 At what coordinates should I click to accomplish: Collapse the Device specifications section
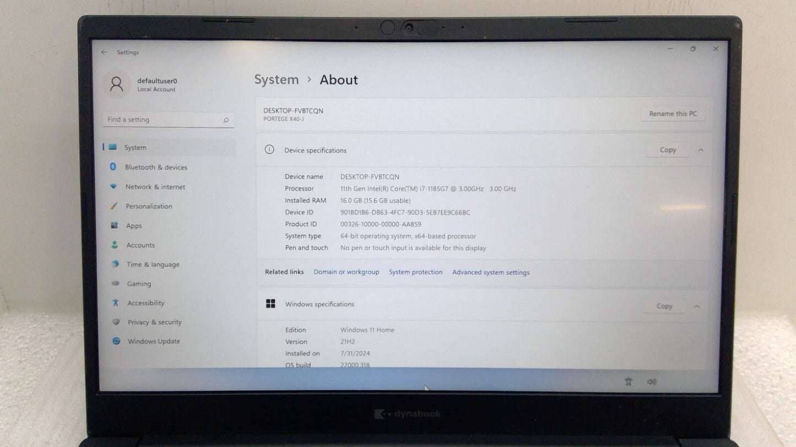pyautogui.click(x=701, y=150)
